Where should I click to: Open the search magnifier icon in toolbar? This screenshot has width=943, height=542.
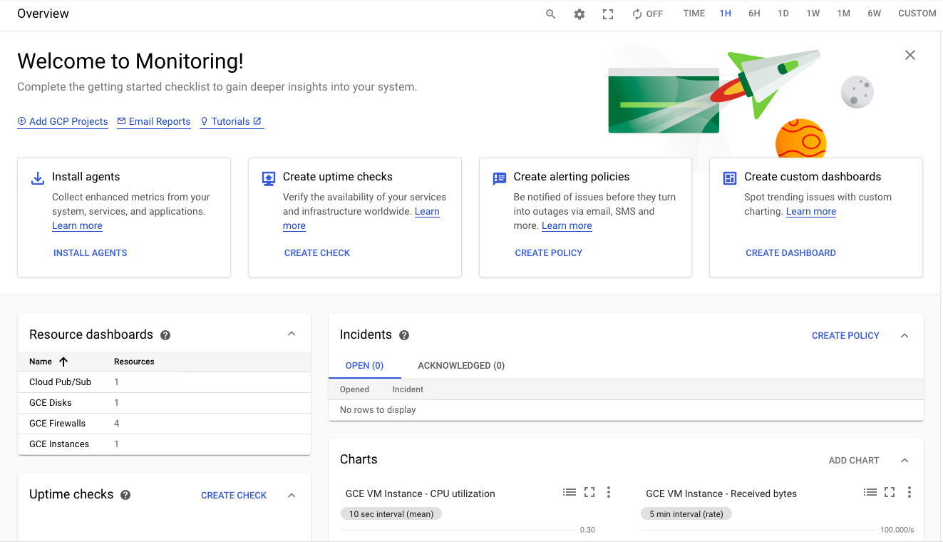point(550,14)
